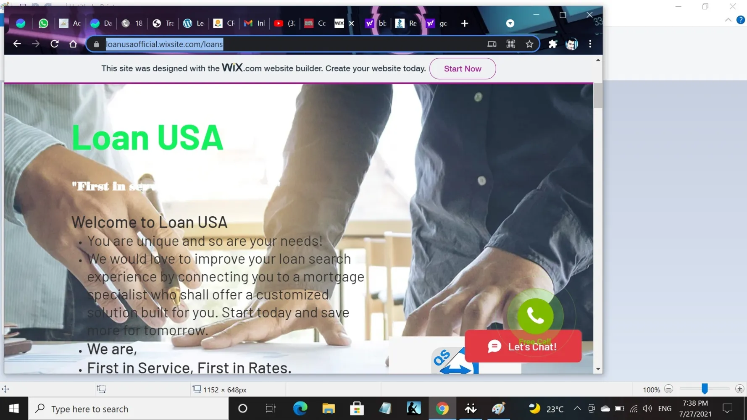This screenshot has width=747, height=420.
Task: Click the help question mark icon
Action: click(x=741, y=20)
